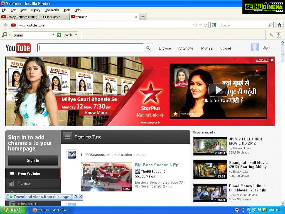Image resolution: width=285 pixels, height=214 pixels.
Task: Click the YouTube search magnifier button
Action: point(148,48)
